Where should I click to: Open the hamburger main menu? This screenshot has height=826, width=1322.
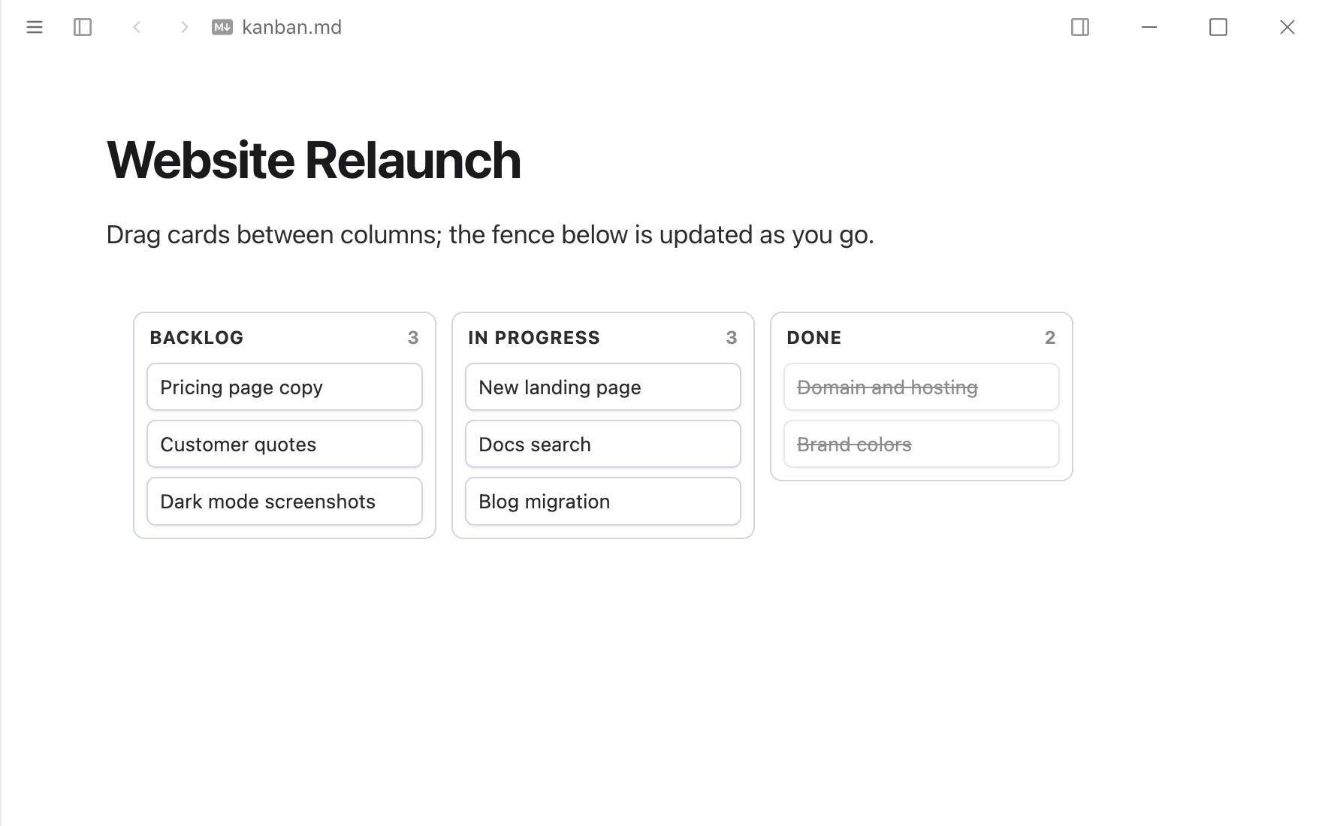point(35,27)
